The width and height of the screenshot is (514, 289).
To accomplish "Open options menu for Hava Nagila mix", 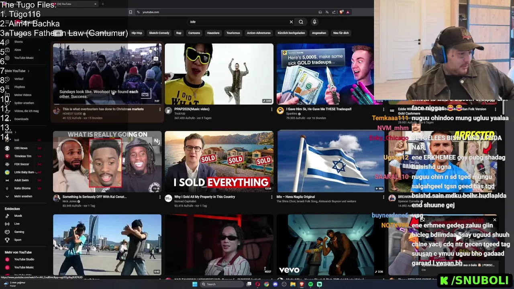I will coord(383,197).
